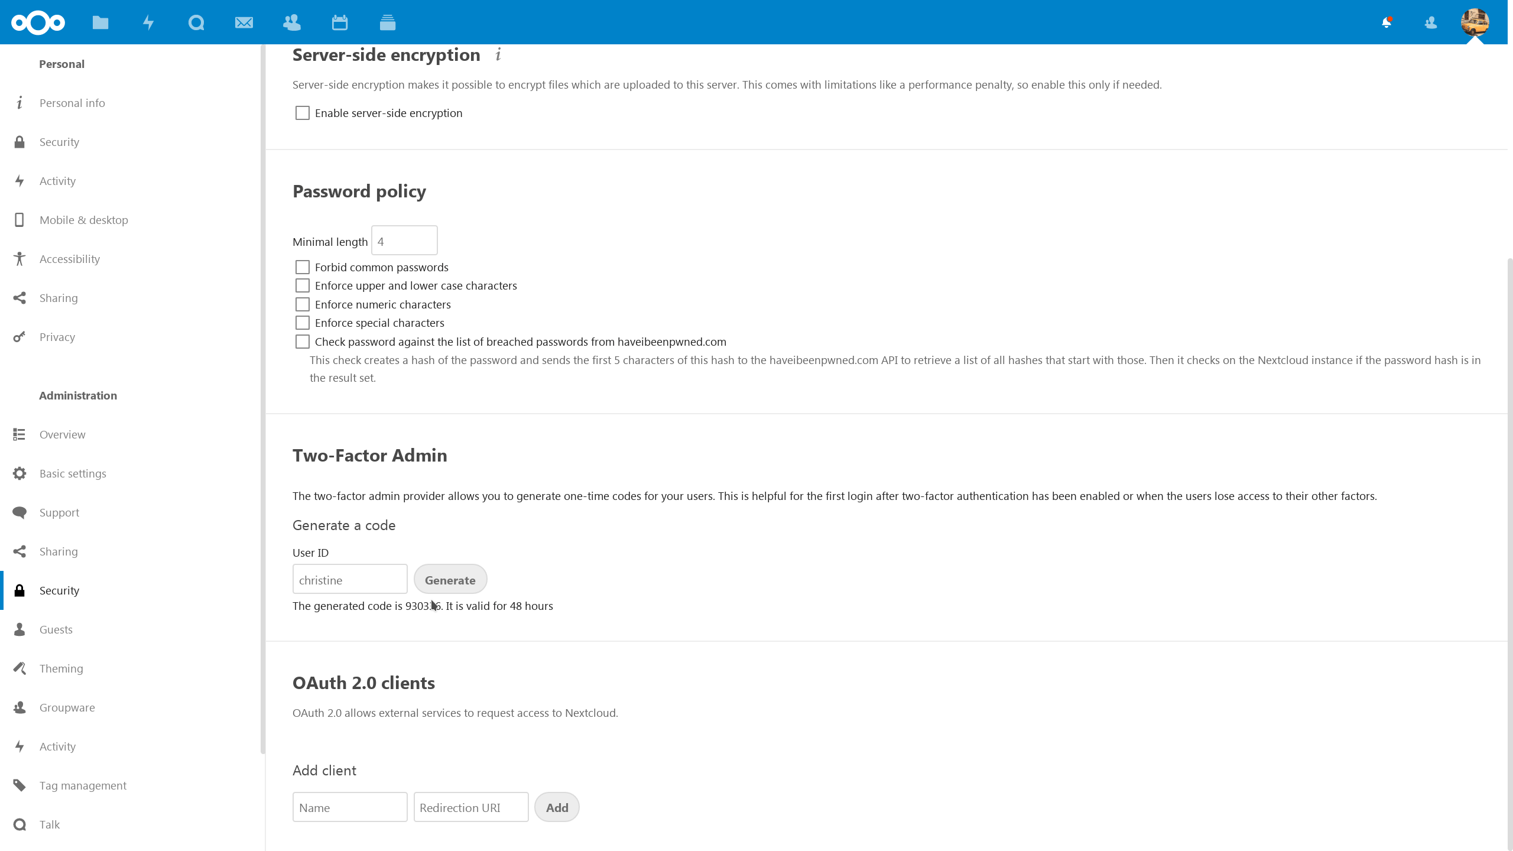The image size is (1513, 851).
Task: Open the Activity app in header
Action: tap(148, 22)
